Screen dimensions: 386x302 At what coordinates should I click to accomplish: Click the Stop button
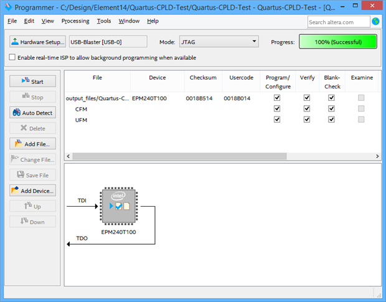[32, 97]
